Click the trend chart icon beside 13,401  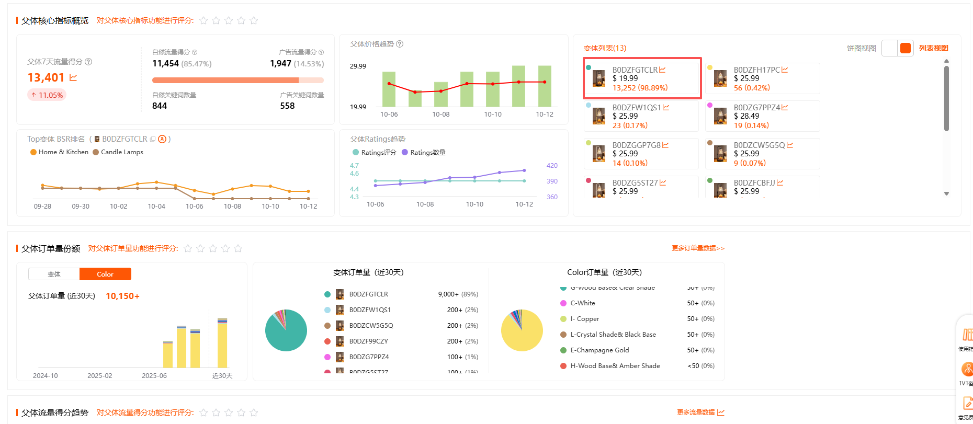coord(73,78)
